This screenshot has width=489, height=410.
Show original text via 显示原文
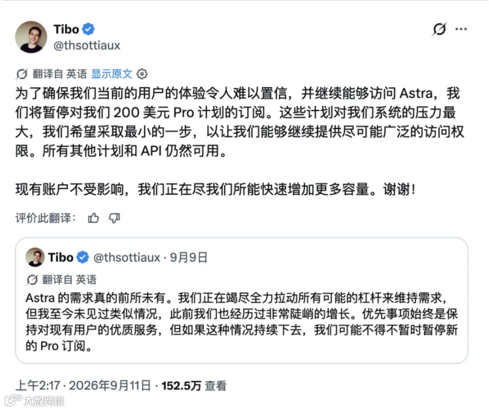pyautogui.click(x=111, y=74)
